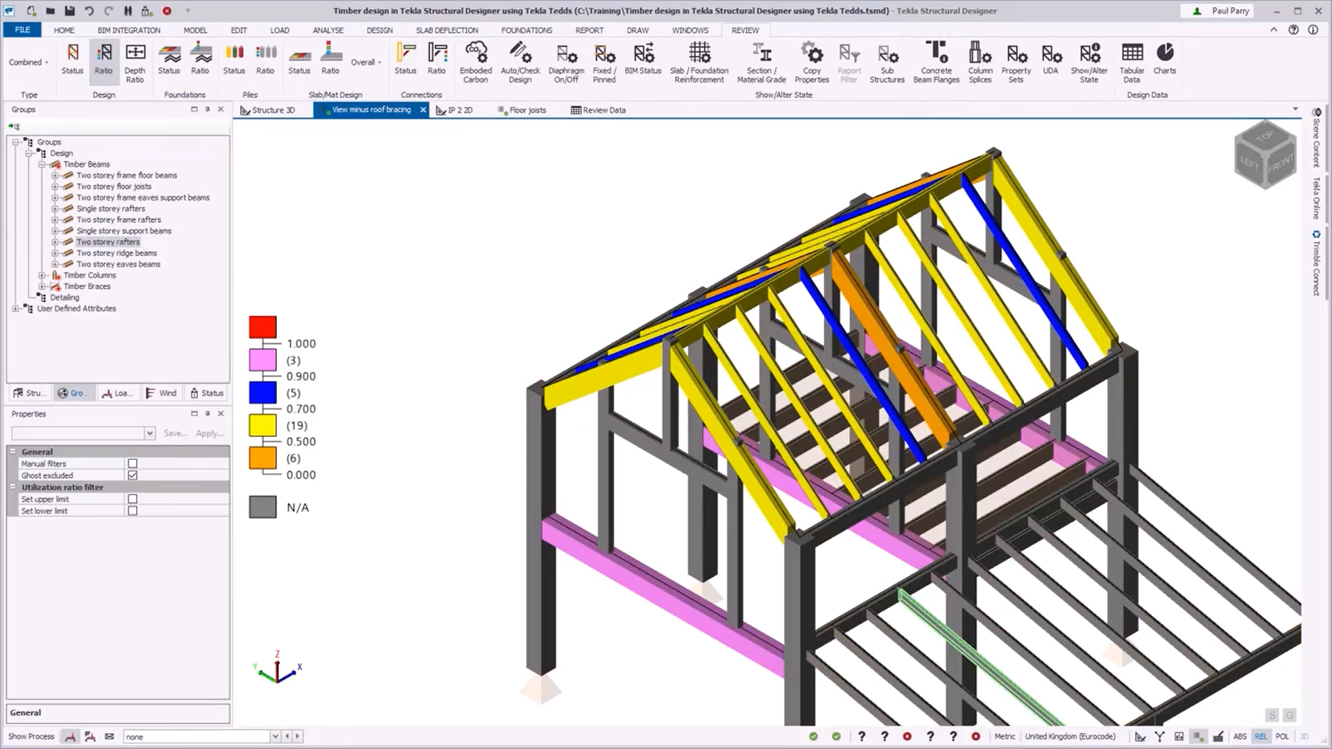
Task: Switch to the Wind panel tab
Action: click(161, 393)
